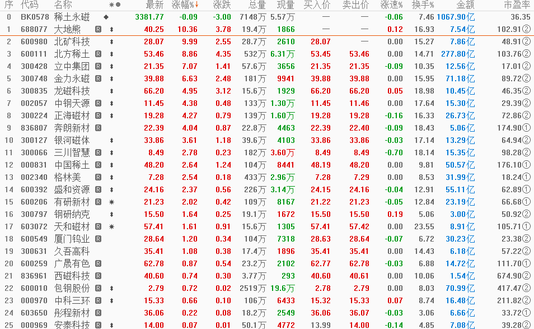Sort by the 总量 column header
Viewport: 534px width, 329px height.
click(x=257, y=5)
